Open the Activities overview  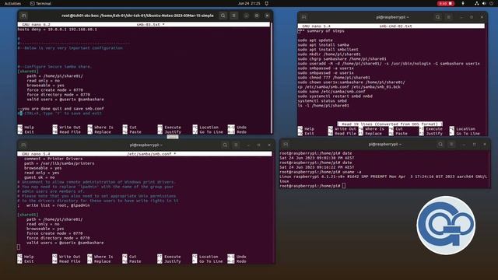click(x=12, y=3)
